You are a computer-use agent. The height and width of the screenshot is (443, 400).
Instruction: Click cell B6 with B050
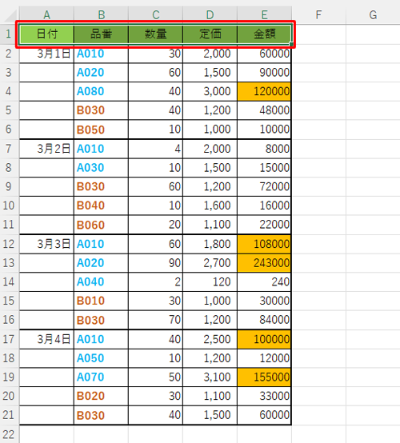point(101,130)
